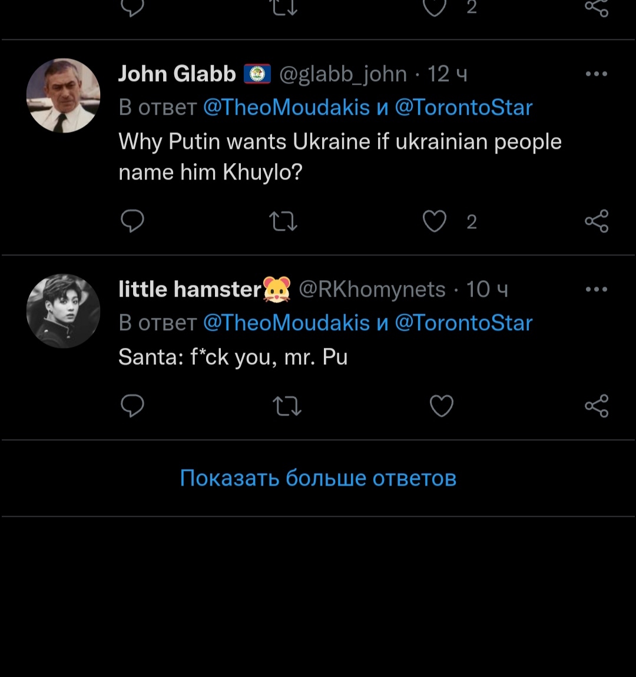Retweet John Glabb's tweet

point(283,221)
